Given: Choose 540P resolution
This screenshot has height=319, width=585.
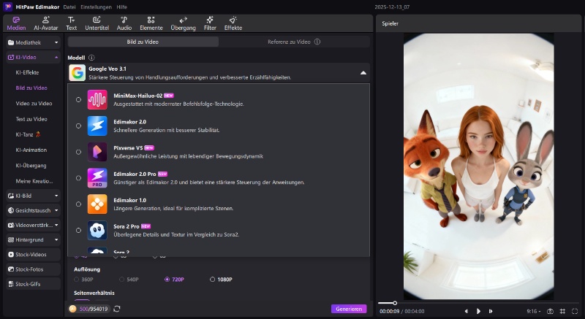Looking at the screenshot, I should 129,279.
